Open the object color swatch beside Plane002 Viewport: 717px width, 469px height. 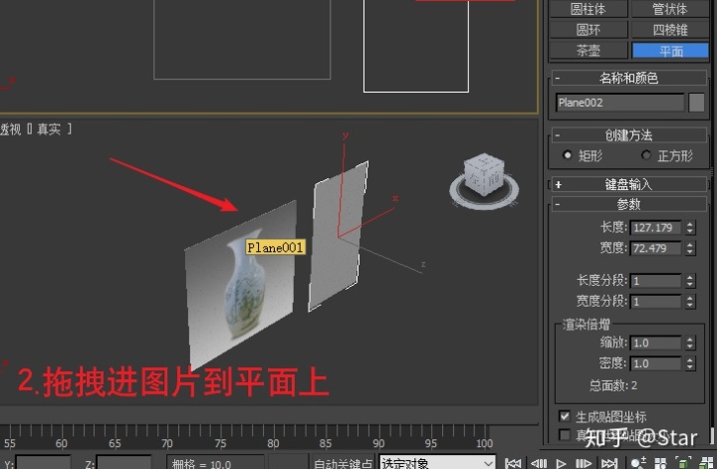pyautogui.click(x=696, y=103)
